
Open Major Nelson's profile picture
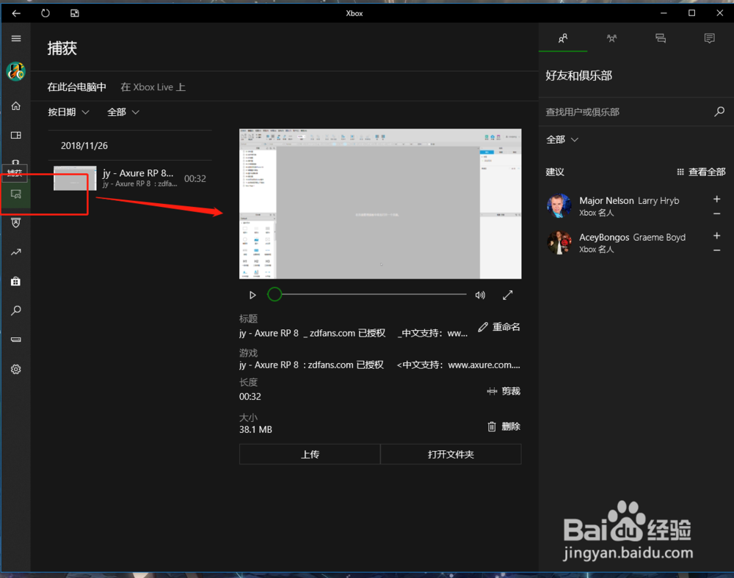[559, 206]
